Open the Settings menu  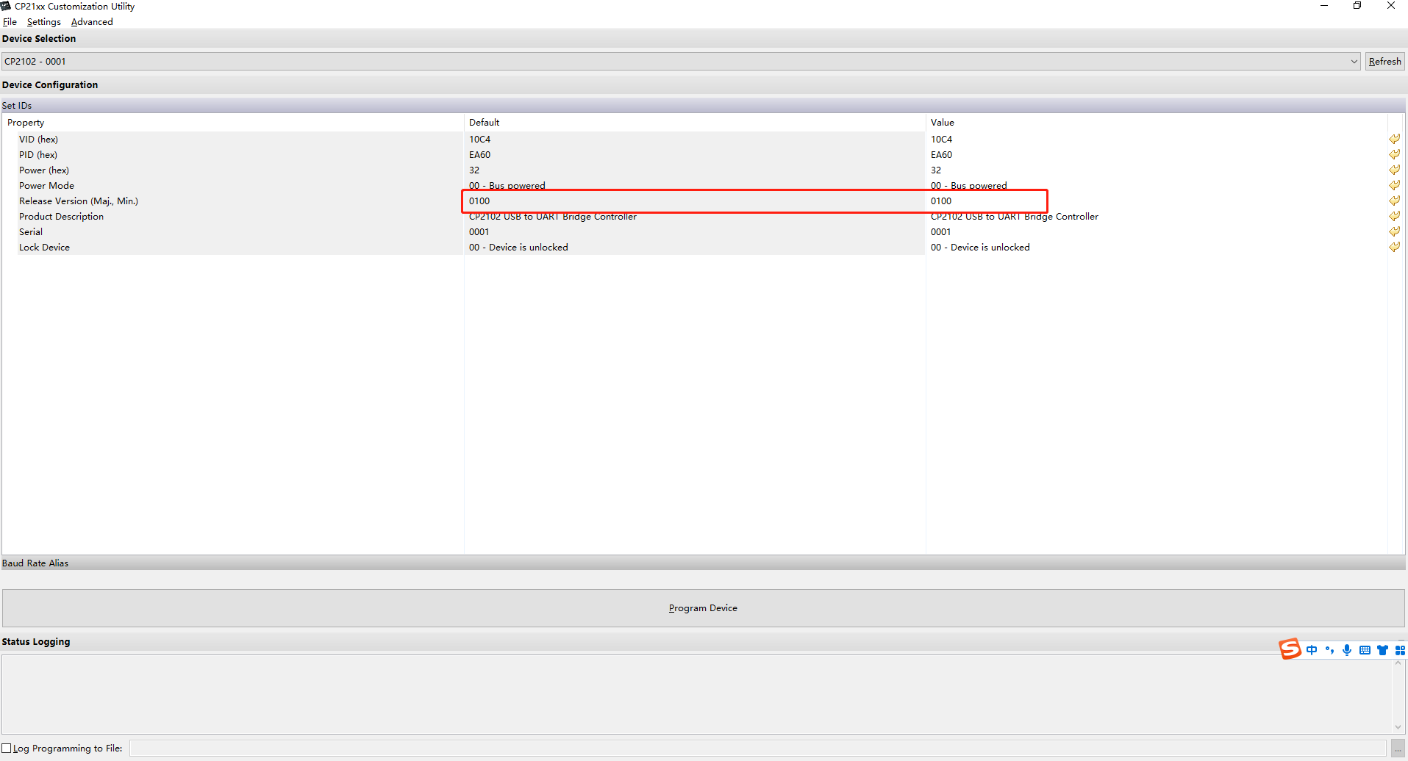pyautogui.click(x=44, y=22)
